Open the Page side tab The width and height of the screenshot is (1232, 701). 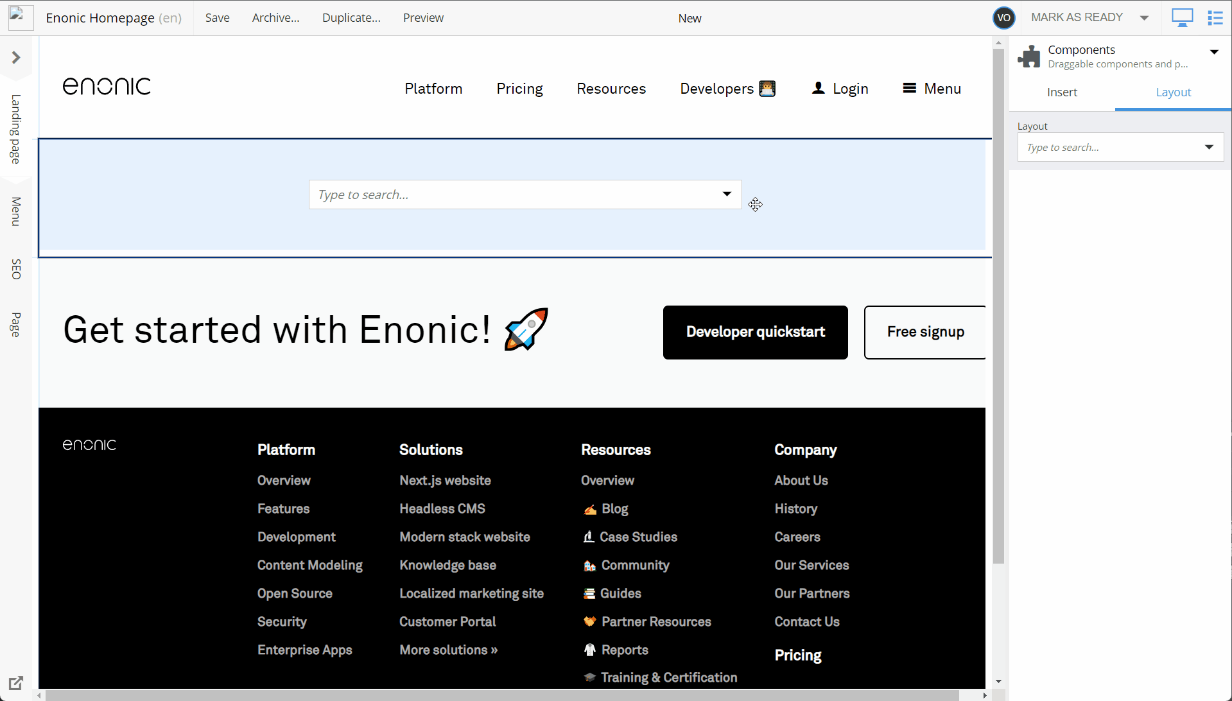coord(16,324)
